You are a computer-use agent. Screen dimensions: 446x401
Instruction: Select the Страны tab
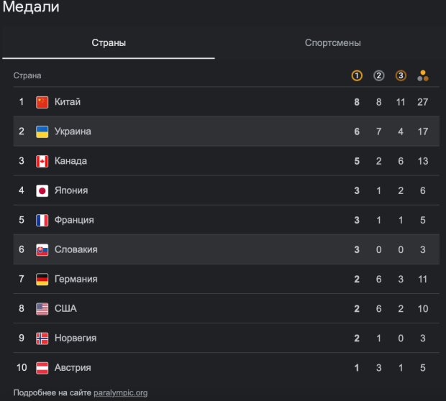click(x=109, y=43)
